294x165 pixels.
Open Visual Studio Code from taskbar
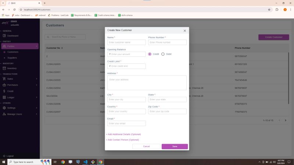85,162
